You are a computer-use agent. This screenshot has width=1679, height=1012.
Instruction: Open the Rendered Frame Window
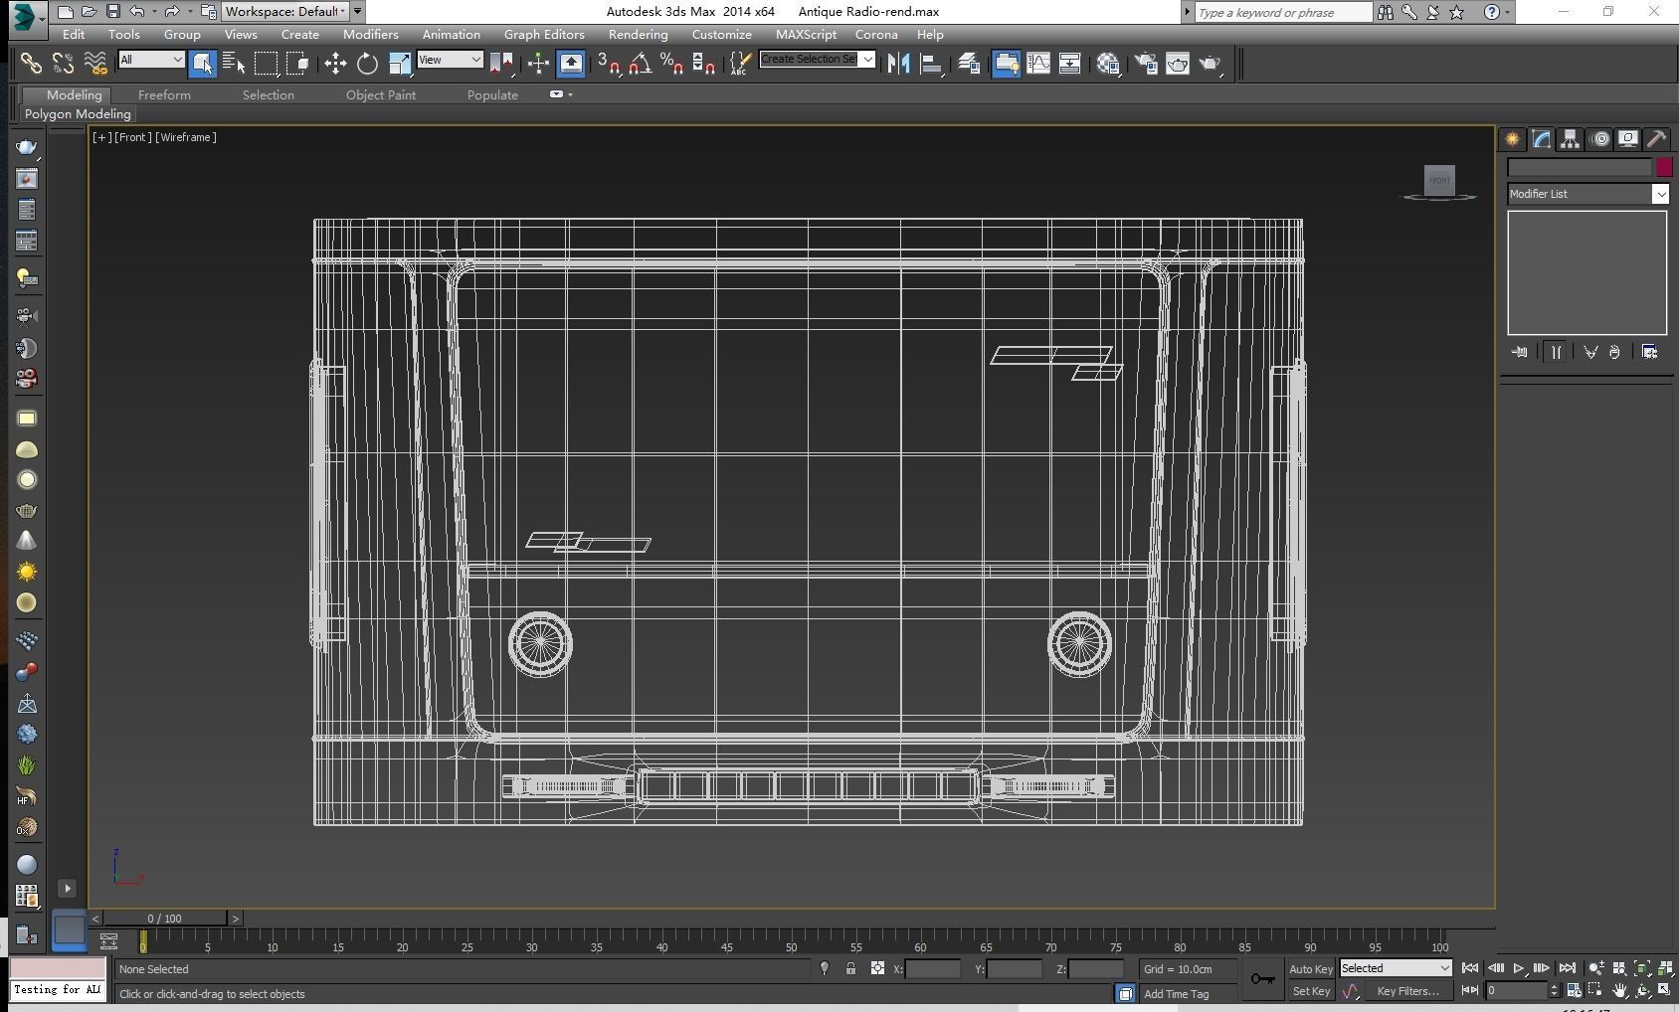1178,64
